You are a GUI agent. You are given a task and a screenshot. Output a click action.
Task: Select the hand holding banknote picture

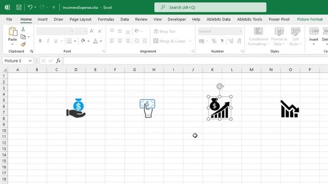click(x=148, y=108)
